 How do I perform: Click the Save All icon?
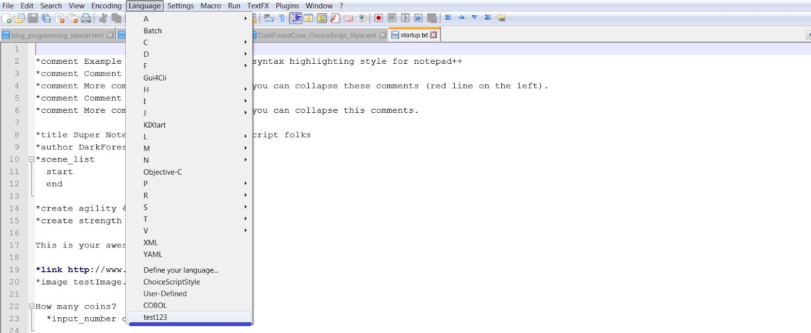pyautogui.click(x=46, y=18)
